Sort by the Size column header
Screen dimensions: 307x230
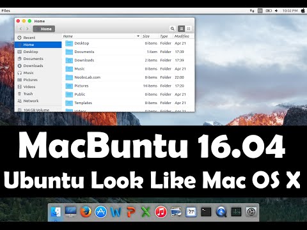pyautogui.click(x=150, y=36)
